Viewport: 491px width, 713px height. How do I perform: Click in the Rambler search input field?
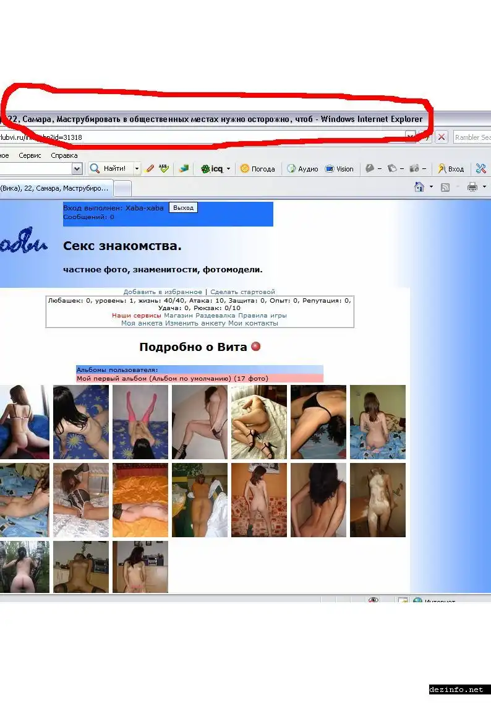[x=472, y=137]
